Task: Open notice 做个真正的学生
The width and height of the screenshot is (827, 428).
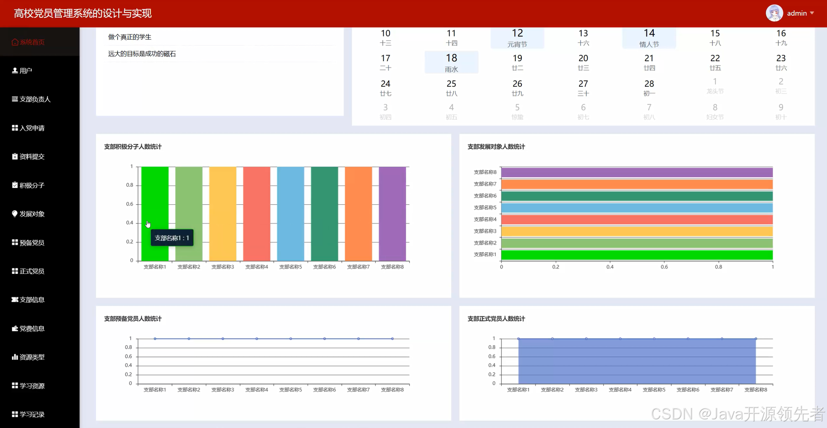Action: coord(130,37)
